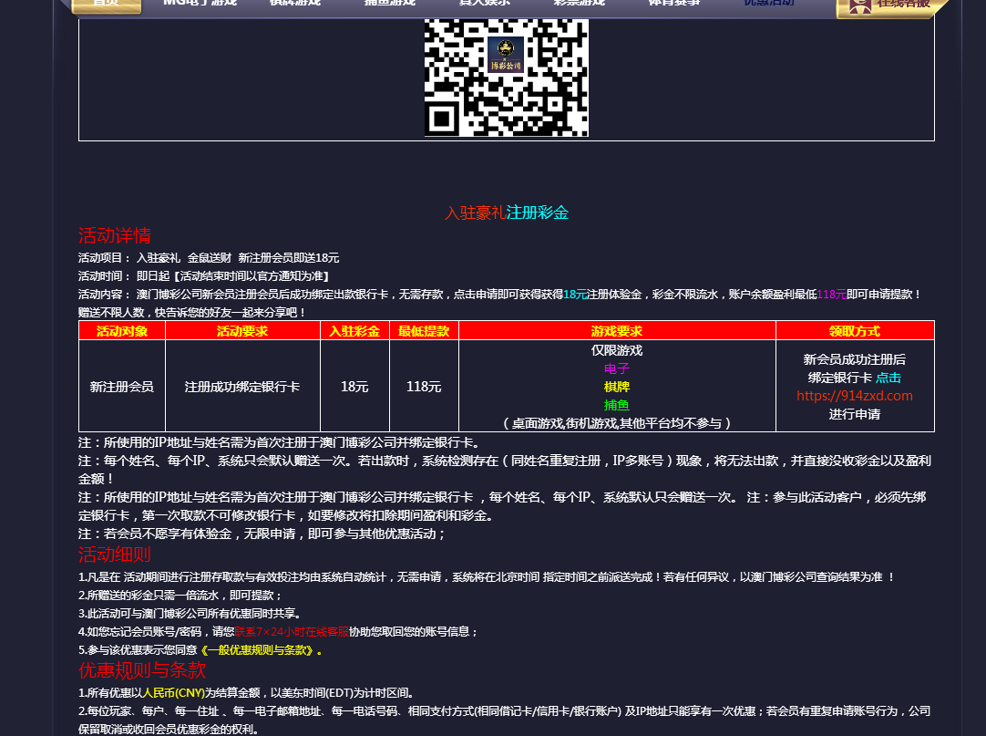Viewport: 986px width, 736px height.
Task: Click the note 若会员不愿享有体验金
Action: coord(262,534)
